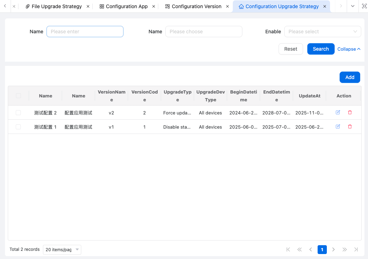Open the Enable select dropdown

(322, 32)
